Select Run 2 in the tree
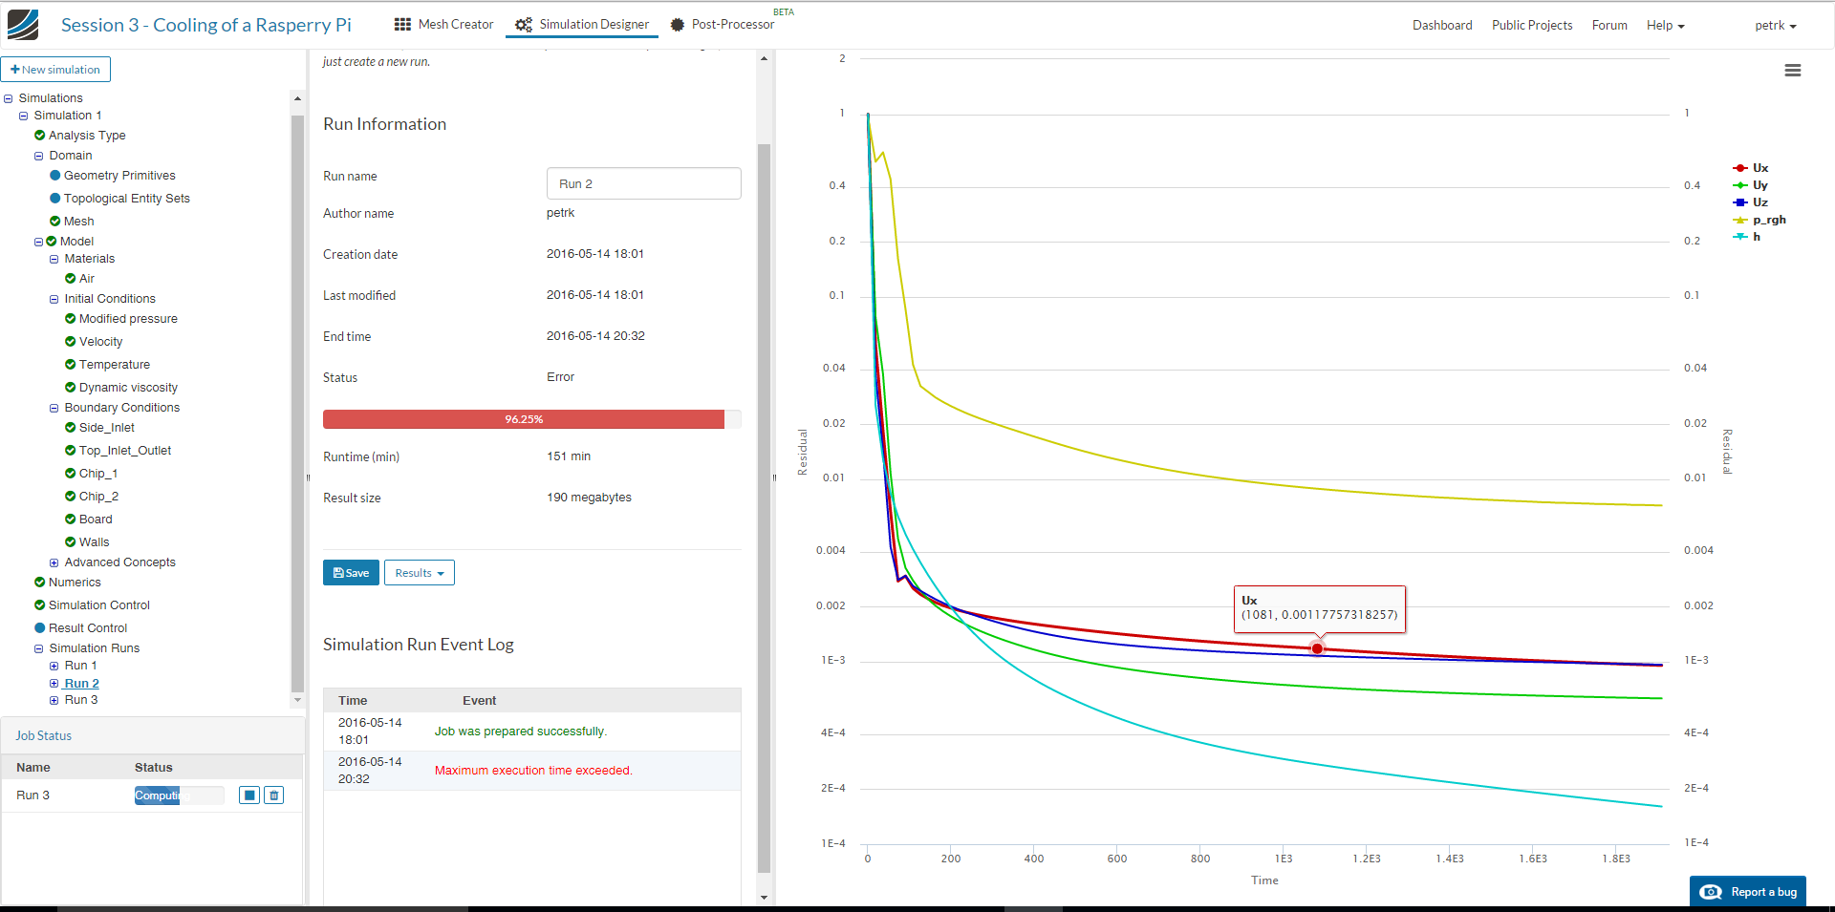This screenshot has height=912, width=1835. pos(81,684)
